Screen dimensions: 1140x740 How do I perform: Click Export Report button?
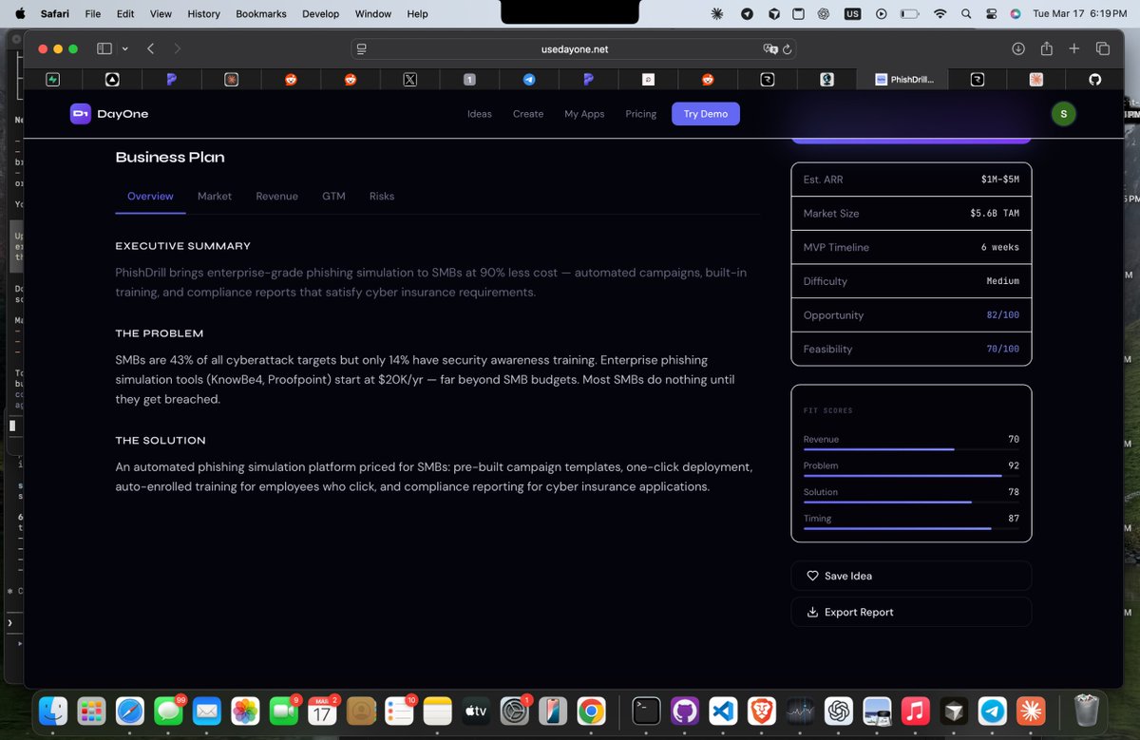(911, 612)
